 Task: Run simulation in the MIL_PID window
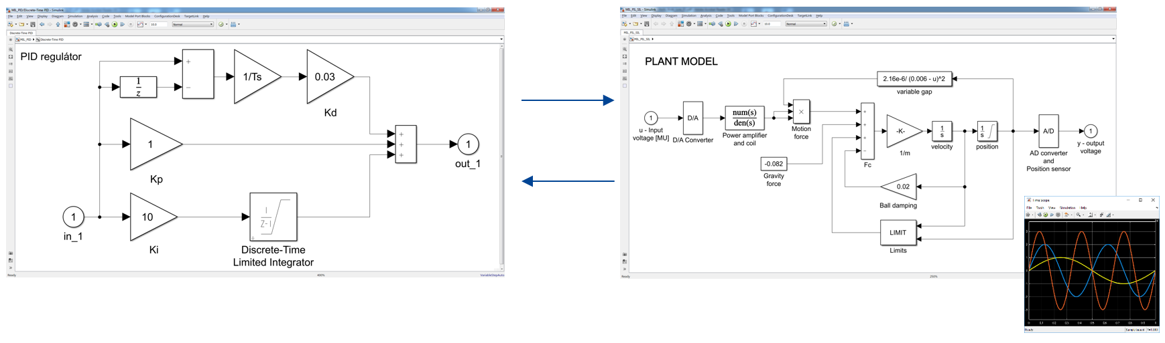(x=115, y=24)
